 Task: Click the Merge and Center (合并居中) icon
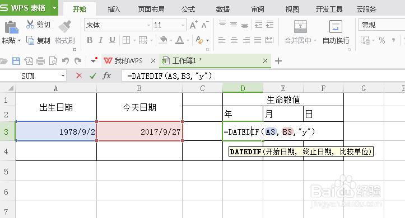[x=300, y=26]
